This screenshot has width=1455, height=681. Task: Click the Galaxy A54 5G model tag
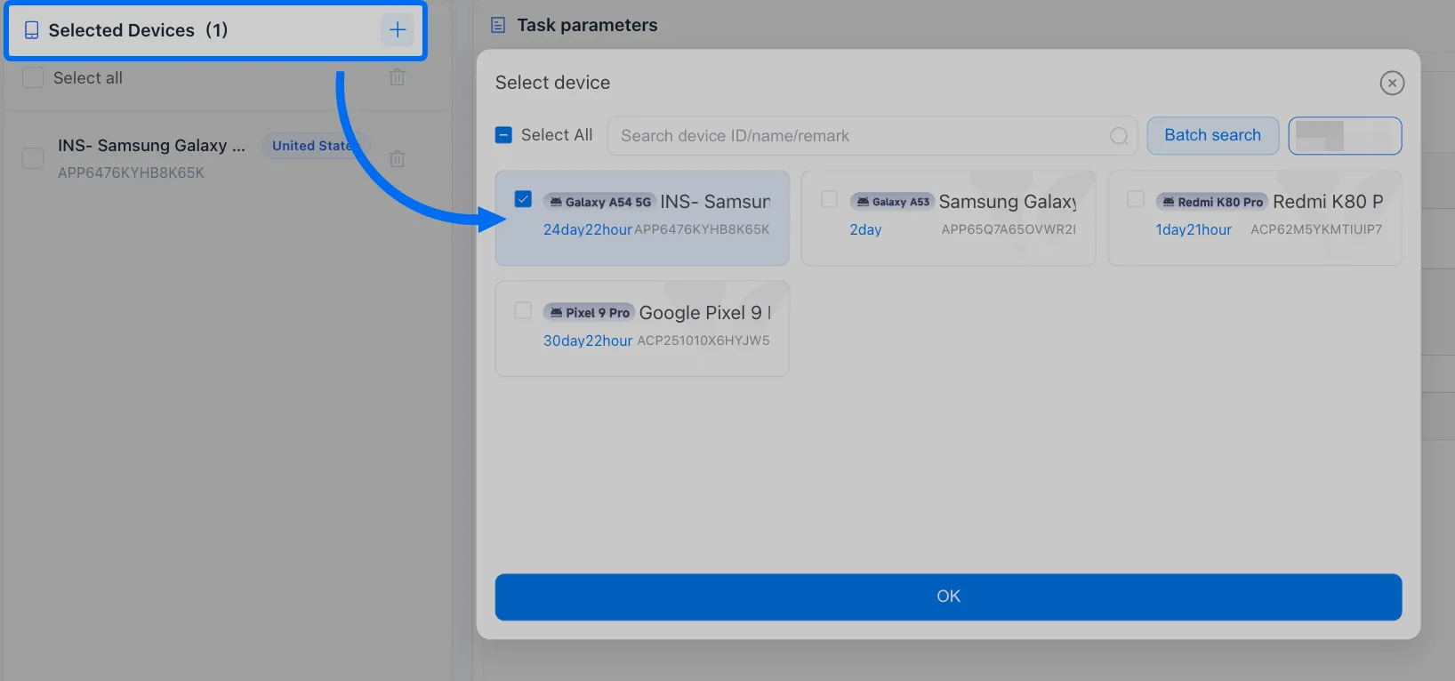pyautogui.click(x=600, y=202)
